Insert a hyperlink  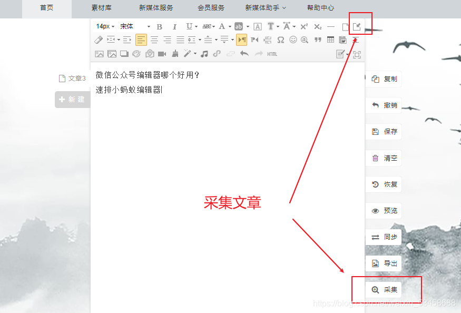point(217,54)
